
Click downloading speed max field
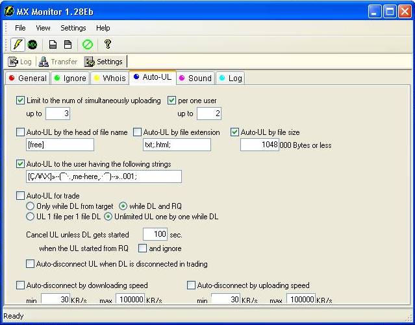[x=131, y=298]
